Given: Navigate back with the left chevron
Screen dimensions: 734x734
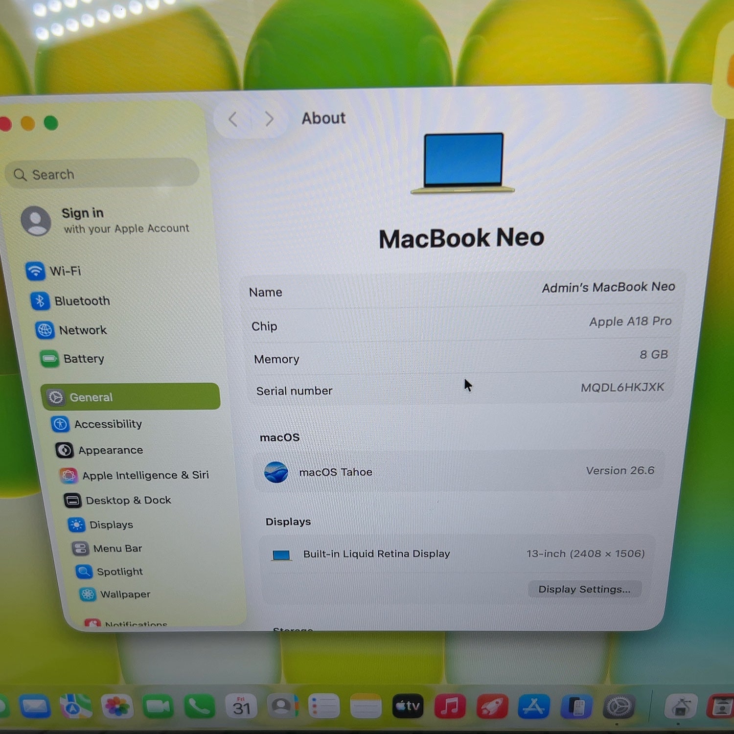Looking at the screenshot, I should 233,119.
